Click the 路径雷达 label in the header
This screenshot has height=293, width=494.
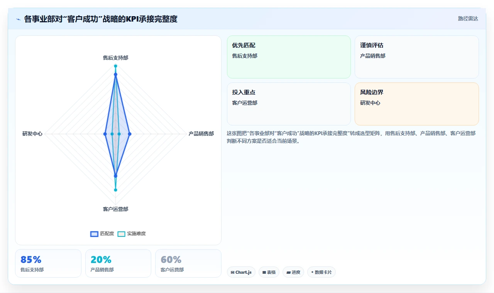(x=468, y=18)
